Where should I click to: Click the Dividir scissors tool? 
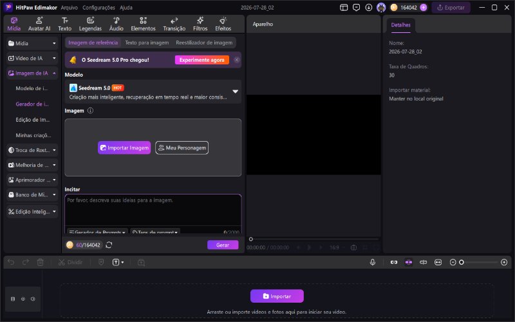(70, 262)
